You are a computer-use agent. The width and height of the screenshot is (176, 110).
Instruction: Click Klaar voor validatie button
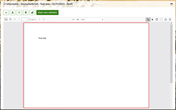[x=47, y=13]
